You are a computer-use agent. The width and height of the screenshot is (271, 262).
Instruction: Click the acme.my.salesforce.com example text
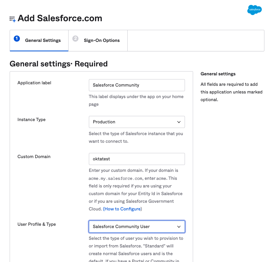[115, 178]
